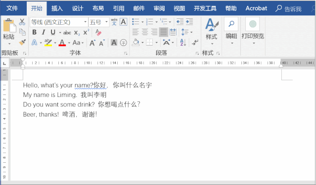The height and width of the screenshot is (185, 316).
Task: Select the Format Painter brush
Action: point(22,42)
